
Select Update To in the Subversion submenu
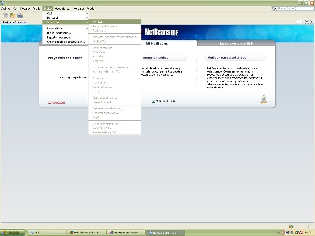coord(115,41)
